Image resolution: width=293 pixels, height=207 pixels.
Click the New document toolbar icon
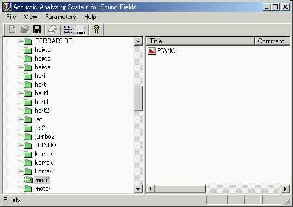tap(12, 29)
